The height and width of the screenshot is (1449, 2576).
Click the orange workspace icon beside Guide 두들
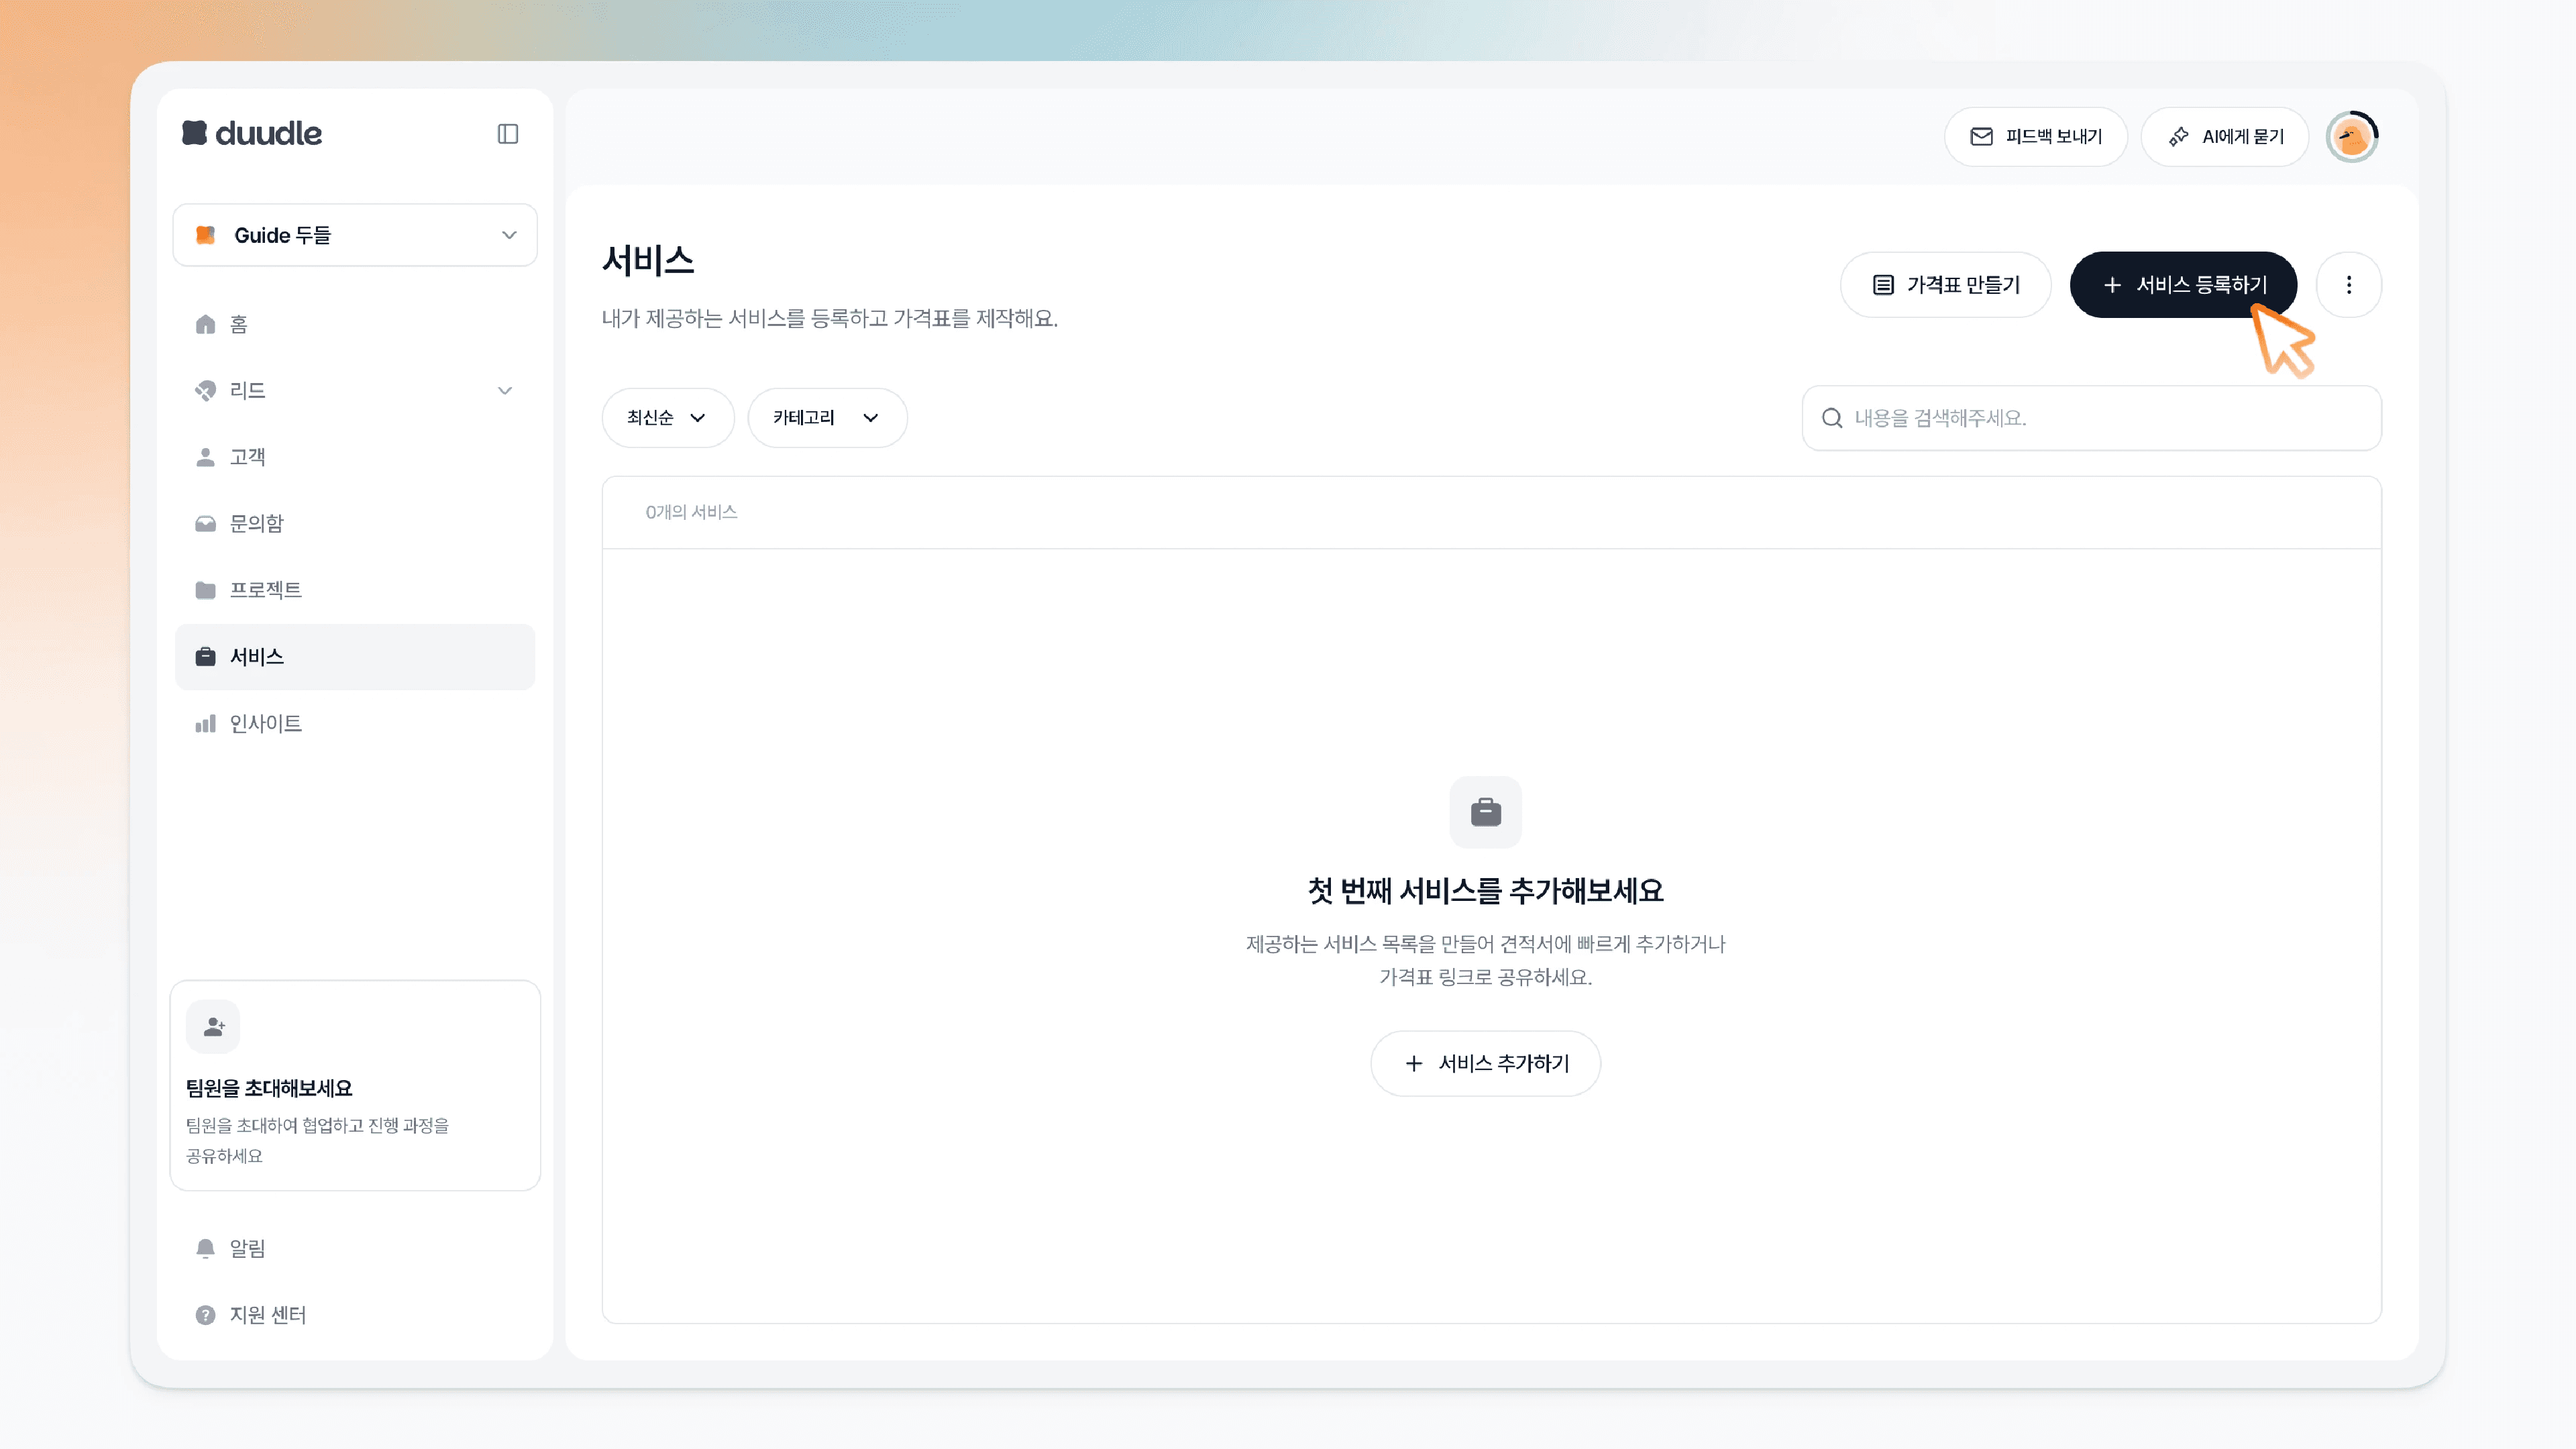205,235
